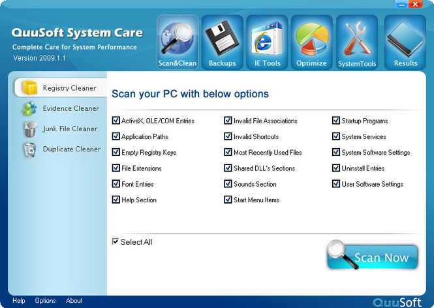Screen dimensions: 434x308
Task: Uncheck Start Menu Items checkbox
Action: [x=228, y=199]
